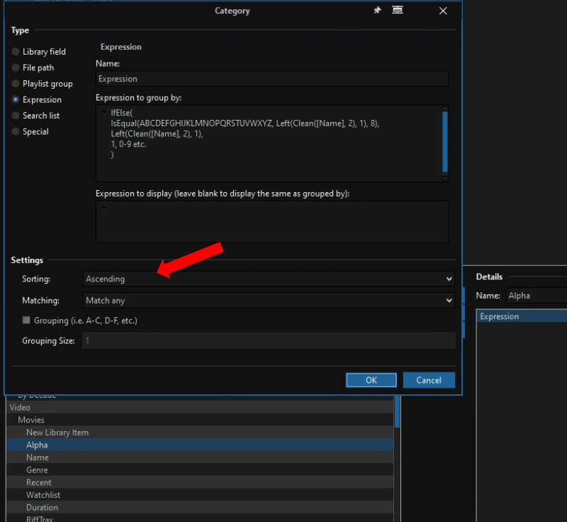Select Movies in the background view list
The image size is (567, 522).
pyautogui.click(x=200, y=420)
